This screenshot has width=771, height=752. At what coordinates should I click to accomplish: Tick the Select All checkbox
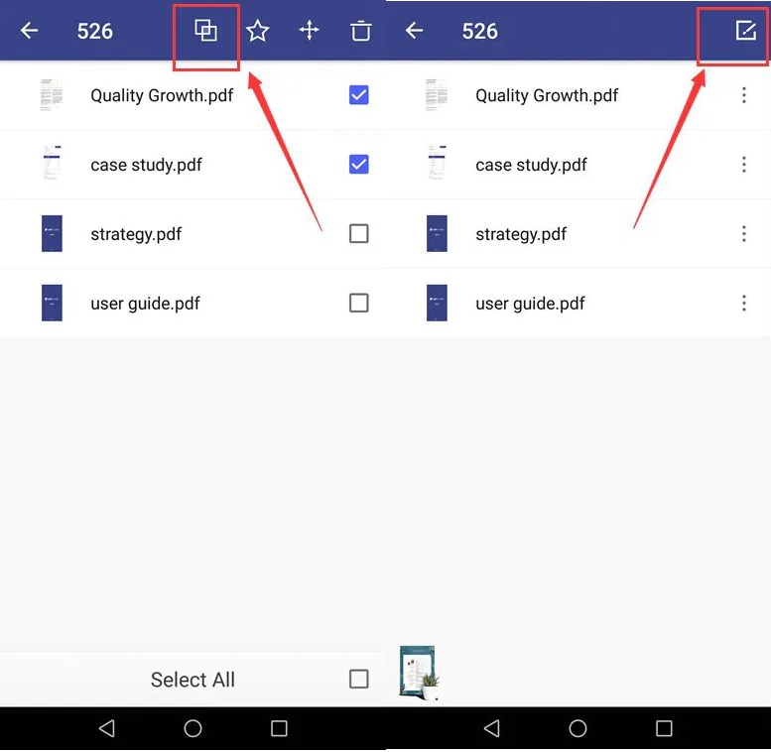(359, 679)
